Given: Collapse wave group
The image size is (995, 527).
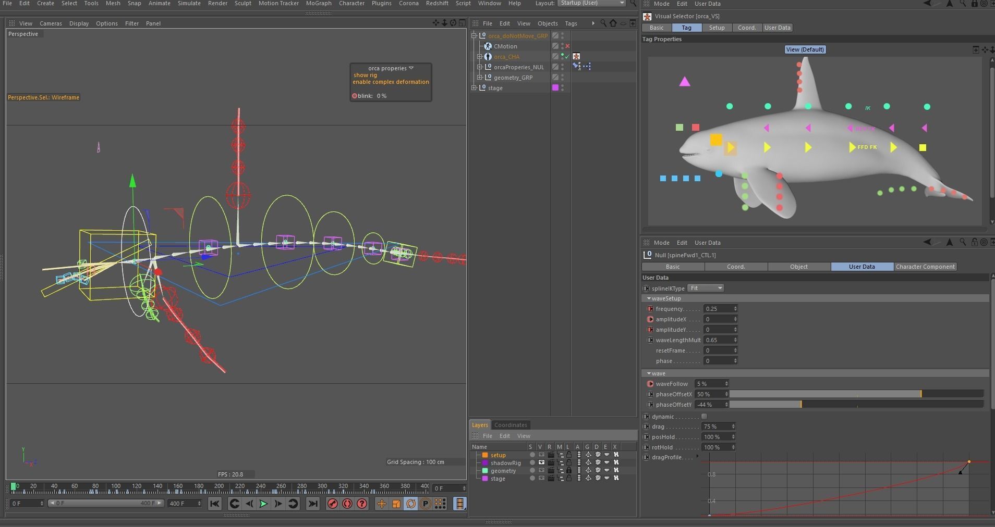Looking at the screenshot, I should pos(649,373).
